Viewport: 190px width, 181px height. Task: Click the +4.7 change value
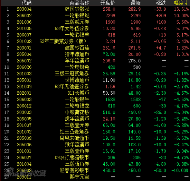(x=161, y=48)
